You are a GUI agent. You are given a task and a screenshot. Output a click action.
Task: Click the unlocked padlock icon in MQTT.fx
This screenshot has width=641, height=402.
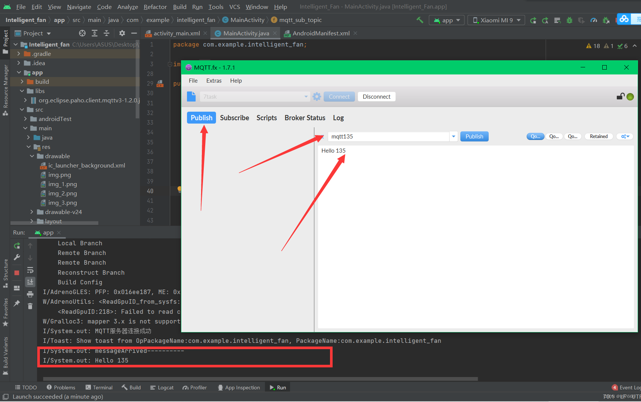point(620,96)
